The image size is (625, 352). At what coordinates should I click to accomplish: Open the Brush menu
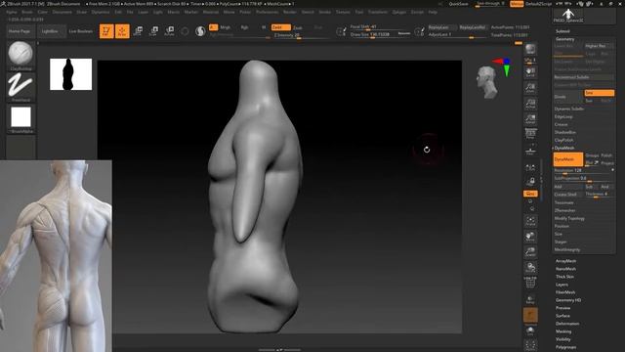coord(26,12)
